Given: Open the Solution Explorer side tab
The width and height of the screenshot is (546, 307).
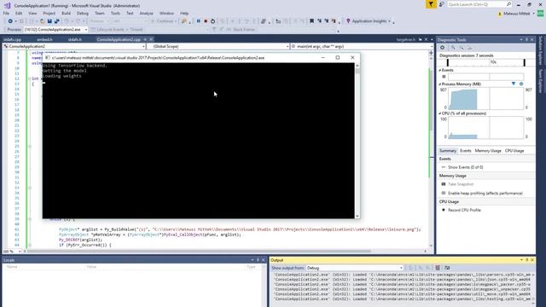Looking at the screenshot, I should [540, 51].
